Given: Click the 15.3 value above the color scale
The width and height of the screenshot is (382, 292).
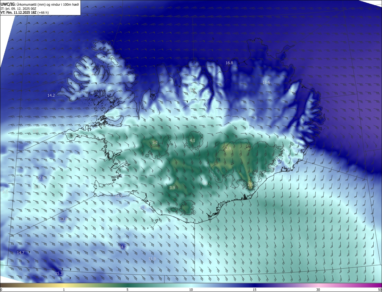Looking at the screenshot, I should point(59,273).
